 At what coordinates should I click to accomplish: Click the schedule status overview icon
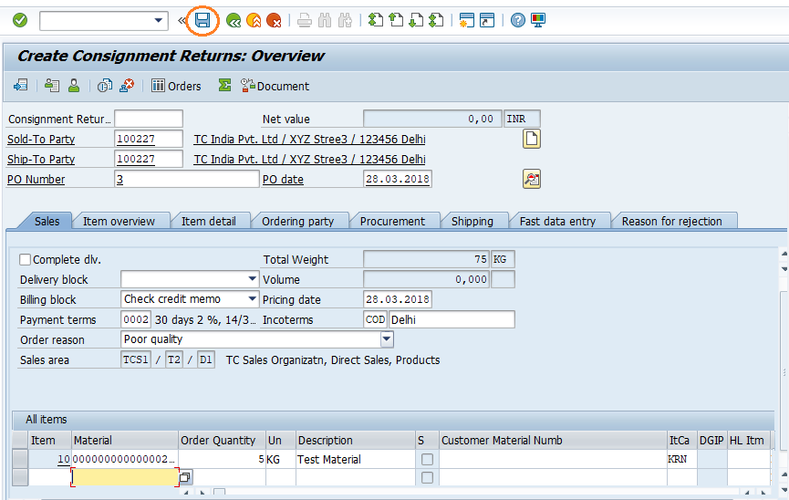pyautogui.click(x=105, y=86)
